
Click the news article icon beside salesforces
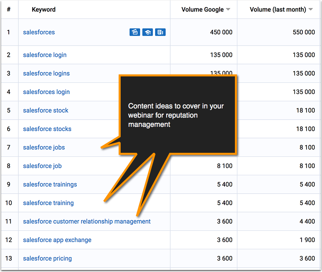(x=160, y=32)
